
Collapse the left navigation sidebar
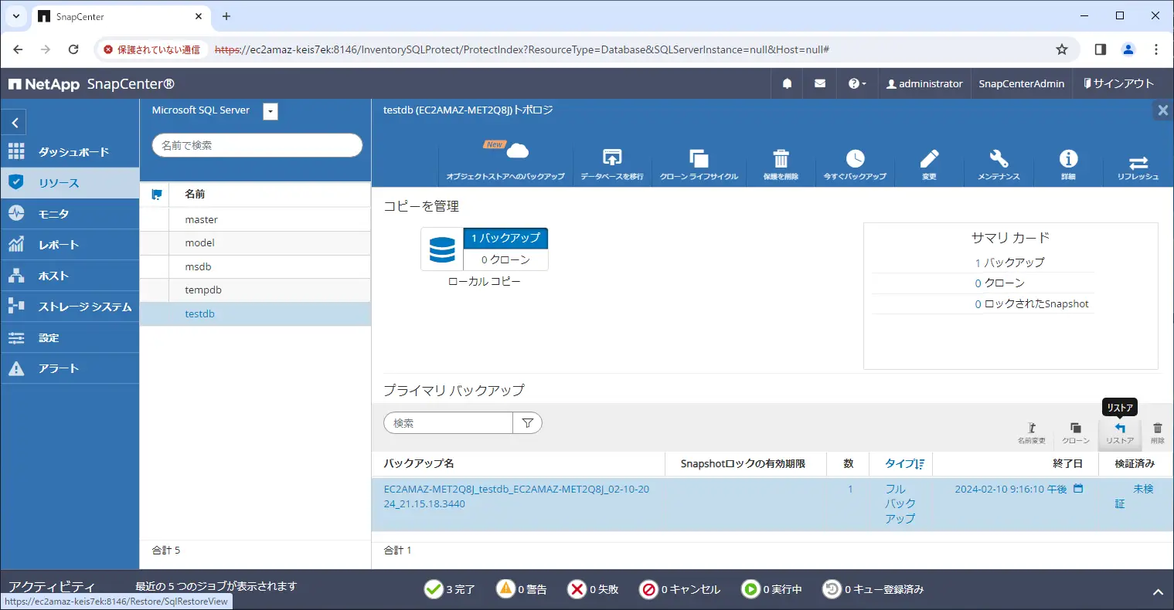pyautogui.click(x=15, y=122)
